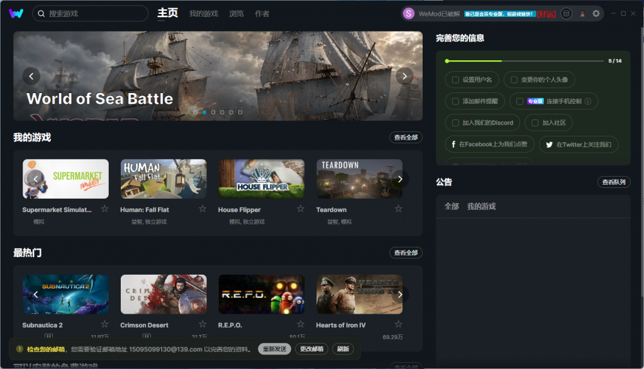Click 查看全部 next to 最热门 heading

click(x=406, y=253)
